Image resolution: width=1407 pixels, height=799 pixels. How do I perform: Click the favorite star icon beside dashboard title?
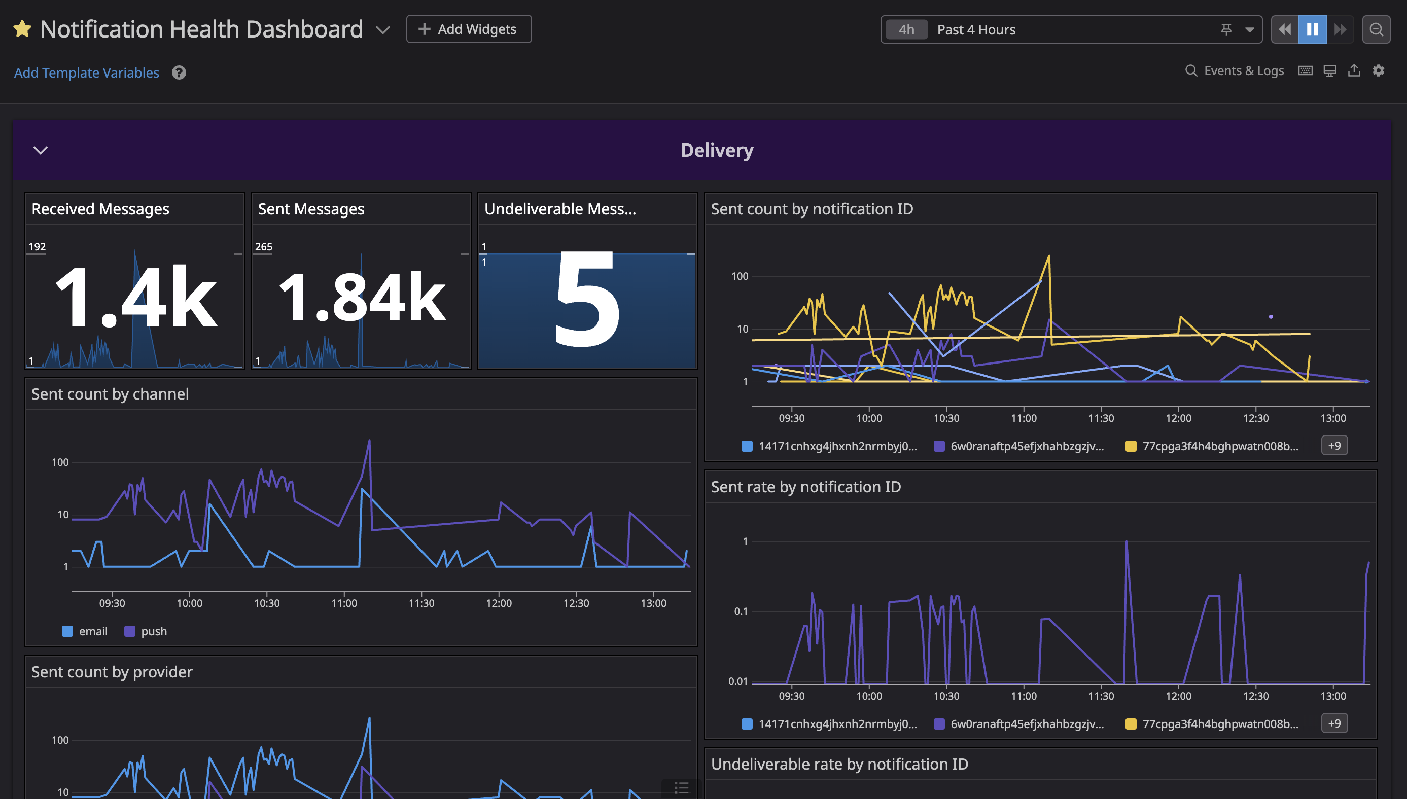point(22,29)
